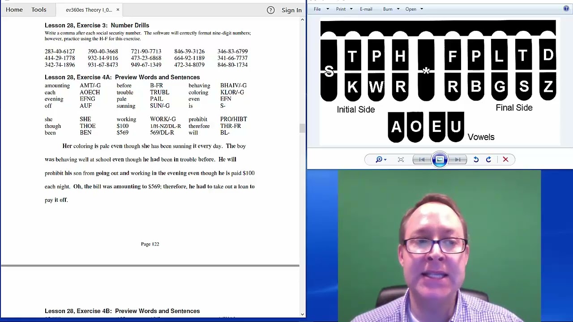The height and width of the screenshot is (322, 573).
Task: Click the 'Page 122' footer text
Action: click(x=150, y=244)
